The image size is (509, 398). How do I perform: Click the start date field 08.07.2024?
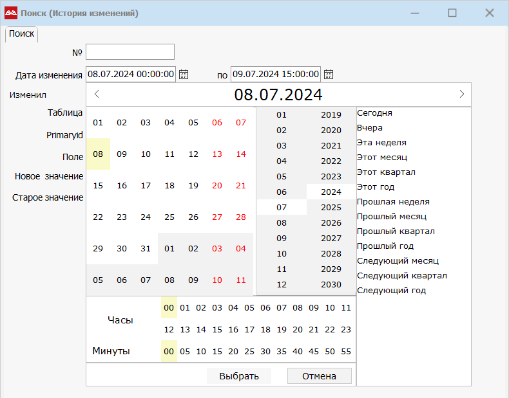pyautogui.click(x=130, y=75)
